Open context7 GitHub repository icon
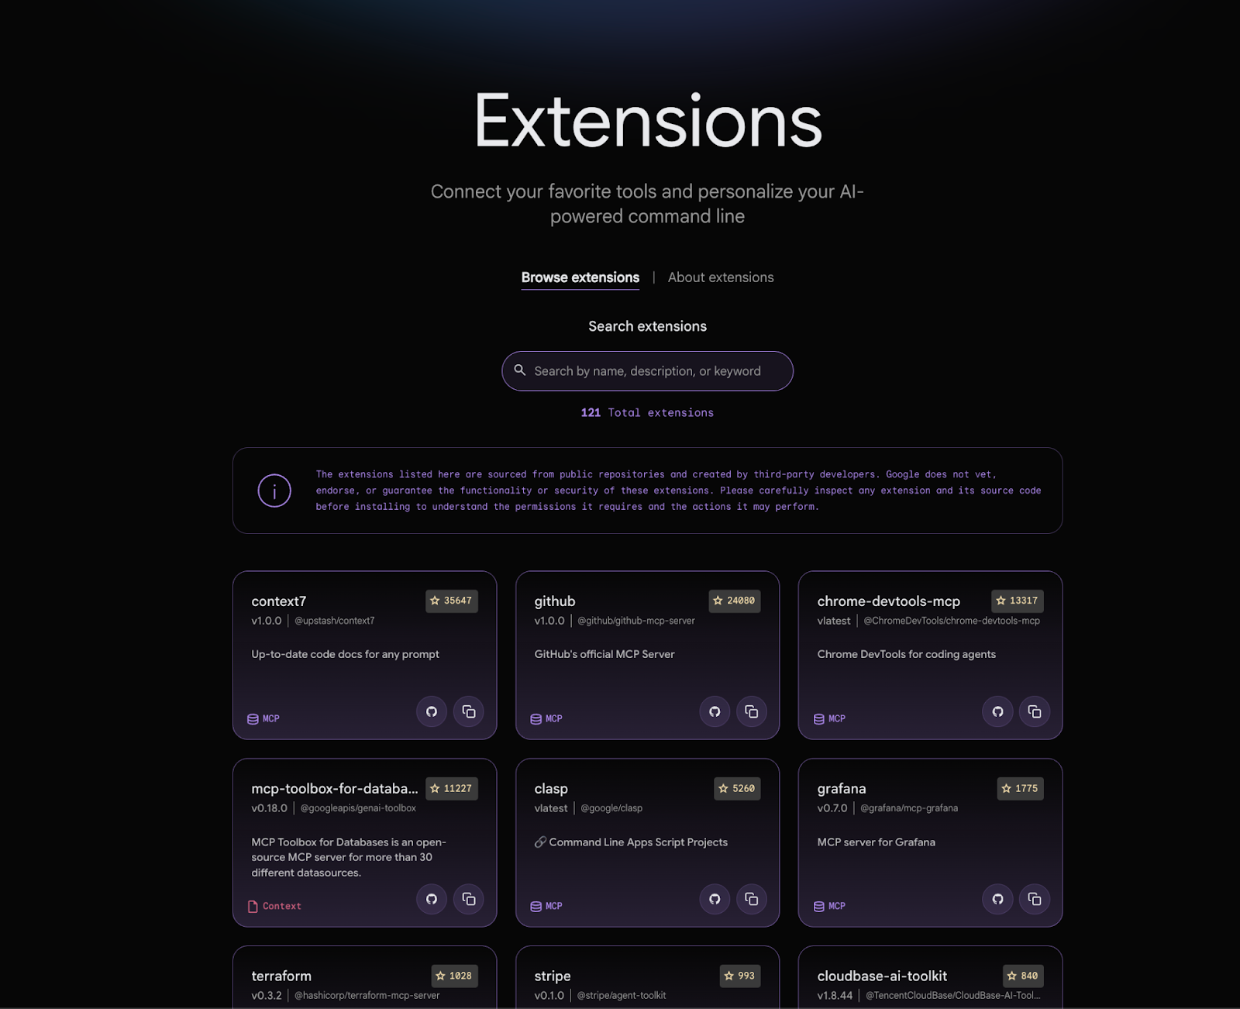 432,711
